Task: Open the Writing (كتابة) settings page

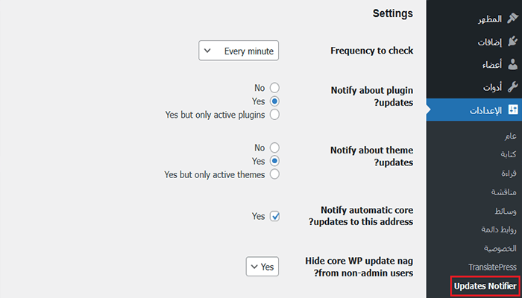Action: (507, 154)
